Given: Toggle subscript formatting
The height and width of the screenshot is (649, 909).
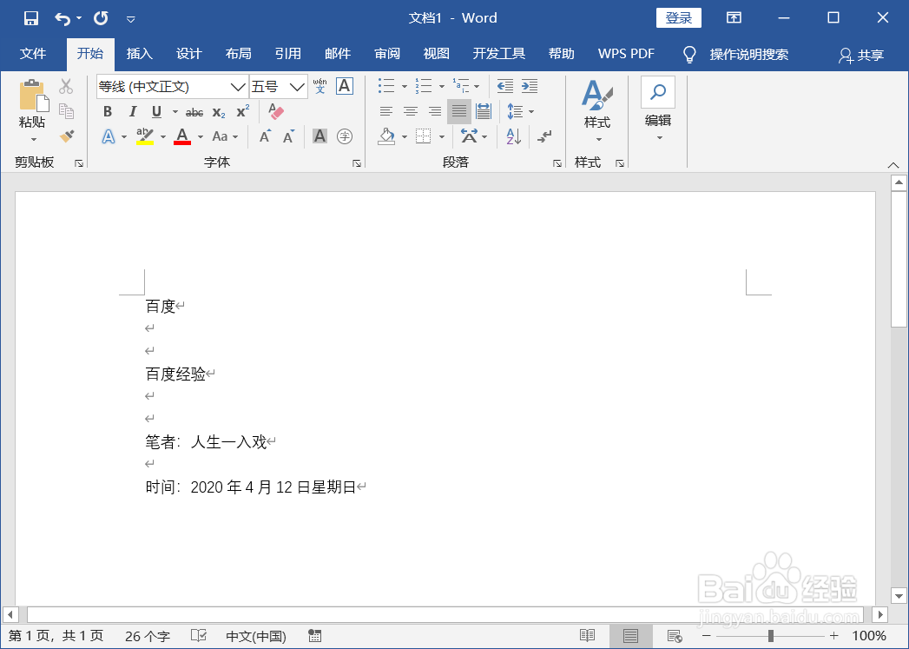Looking at the screenshot, I should click(x=219, y=112).
